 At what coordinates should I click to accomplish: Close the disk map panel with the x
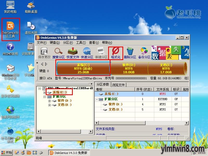coord(37,63)
